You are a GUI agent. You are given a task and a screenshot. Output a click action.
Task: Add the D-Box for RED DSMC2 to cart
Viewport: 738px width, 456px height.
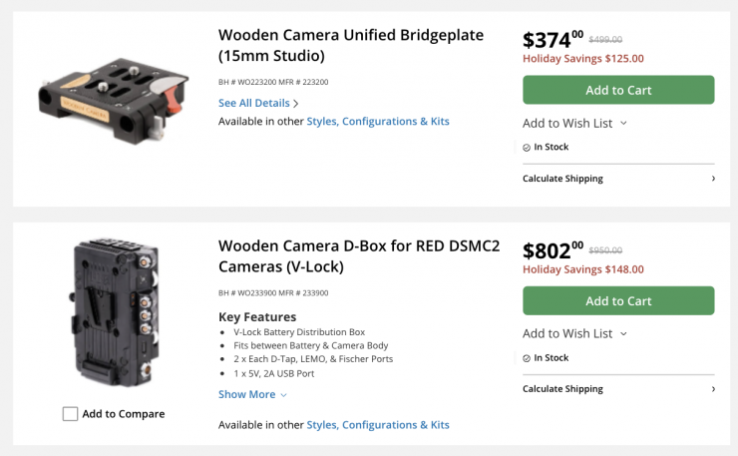(618, 300)
